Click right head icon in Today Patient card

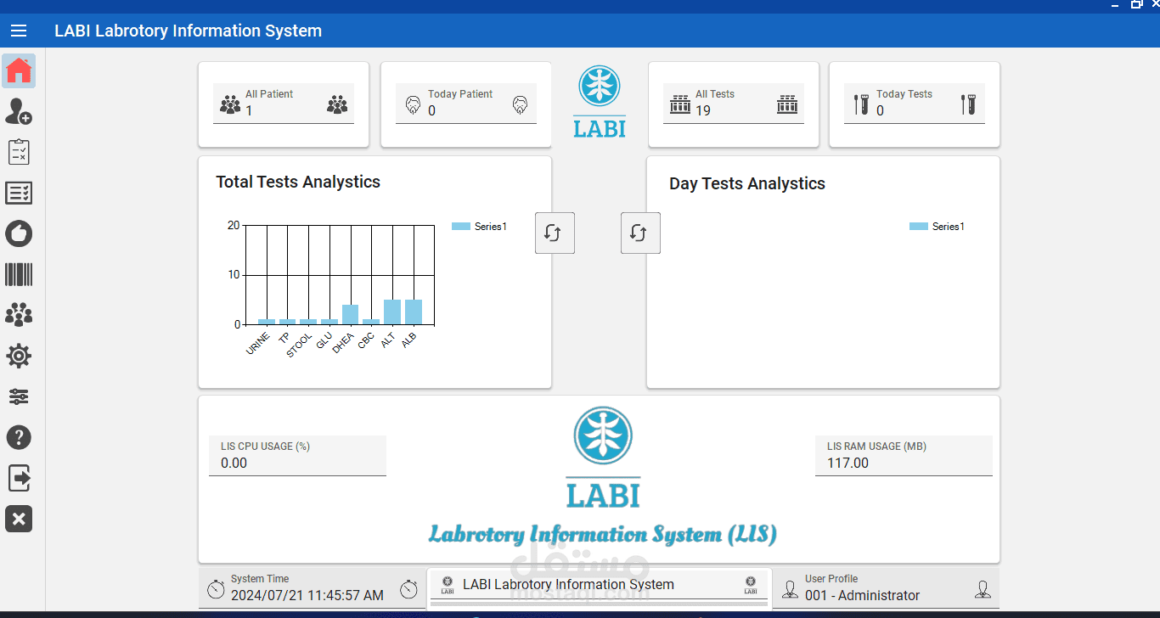click(x=521, y=105)
